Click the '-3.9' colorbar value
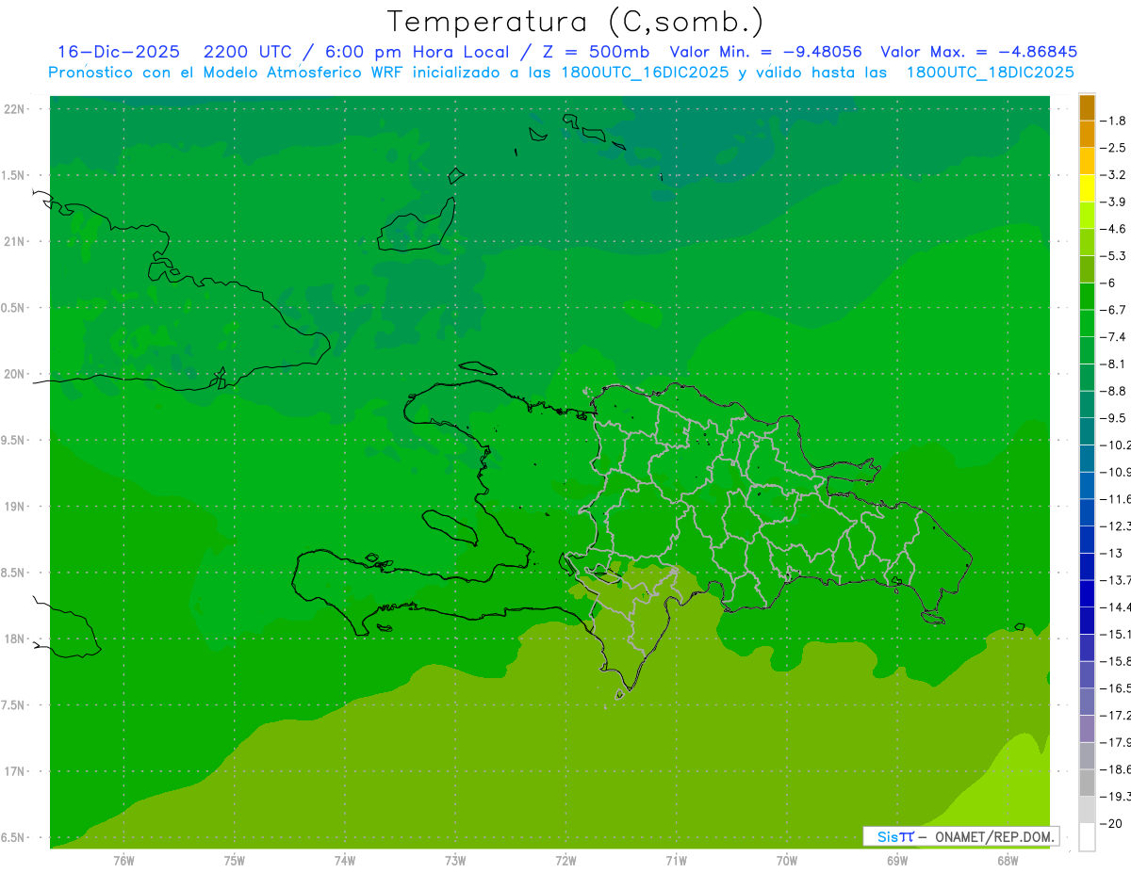This screenshot has width=1131, height=873. [1114, 202]
